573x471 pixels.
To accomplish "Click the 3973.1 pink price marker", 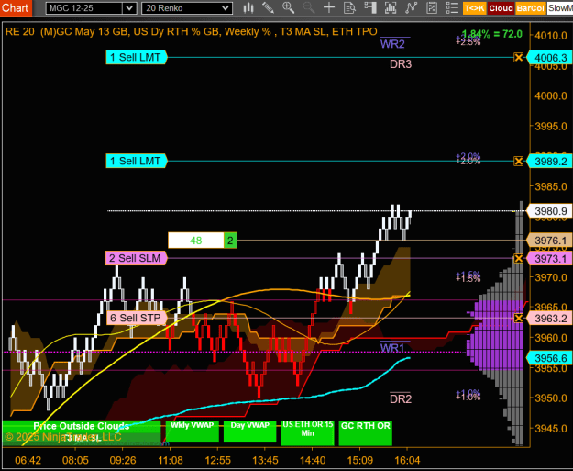I will click(x=549, y=258).
